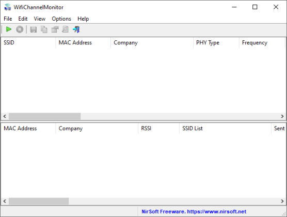Click the upper pane horizontal scrollbar thumb
The image size is (287, 217).
(x=45, y=116)
